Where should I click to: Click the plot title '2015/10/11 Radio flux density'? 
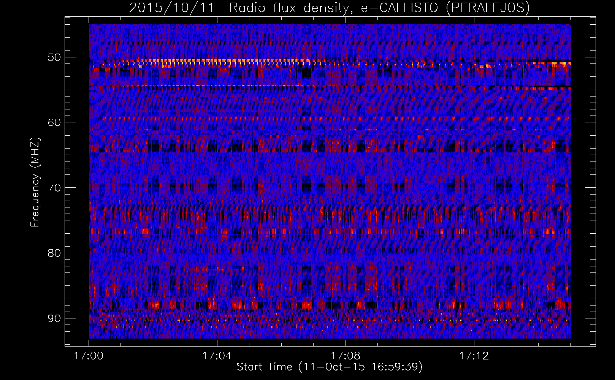(x=329, y=8)
